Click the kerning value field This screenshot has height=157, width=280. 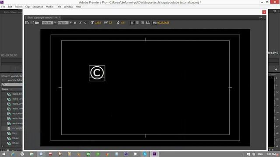pyautogui.click(x=110, y=23)
